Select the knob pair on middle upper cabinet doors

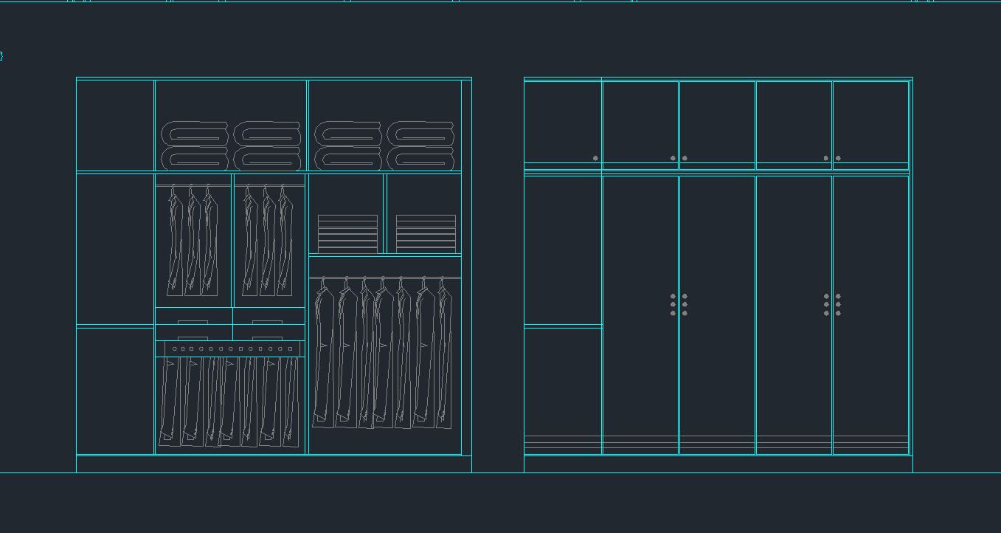point(679,158)
